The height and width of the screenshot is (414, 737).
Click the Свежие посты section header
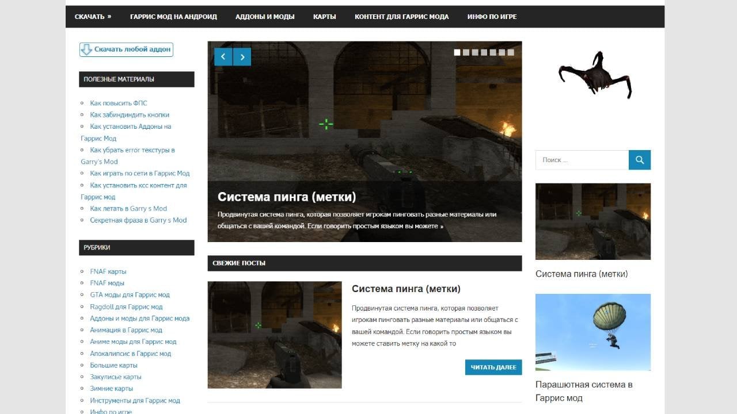point(365,263)
